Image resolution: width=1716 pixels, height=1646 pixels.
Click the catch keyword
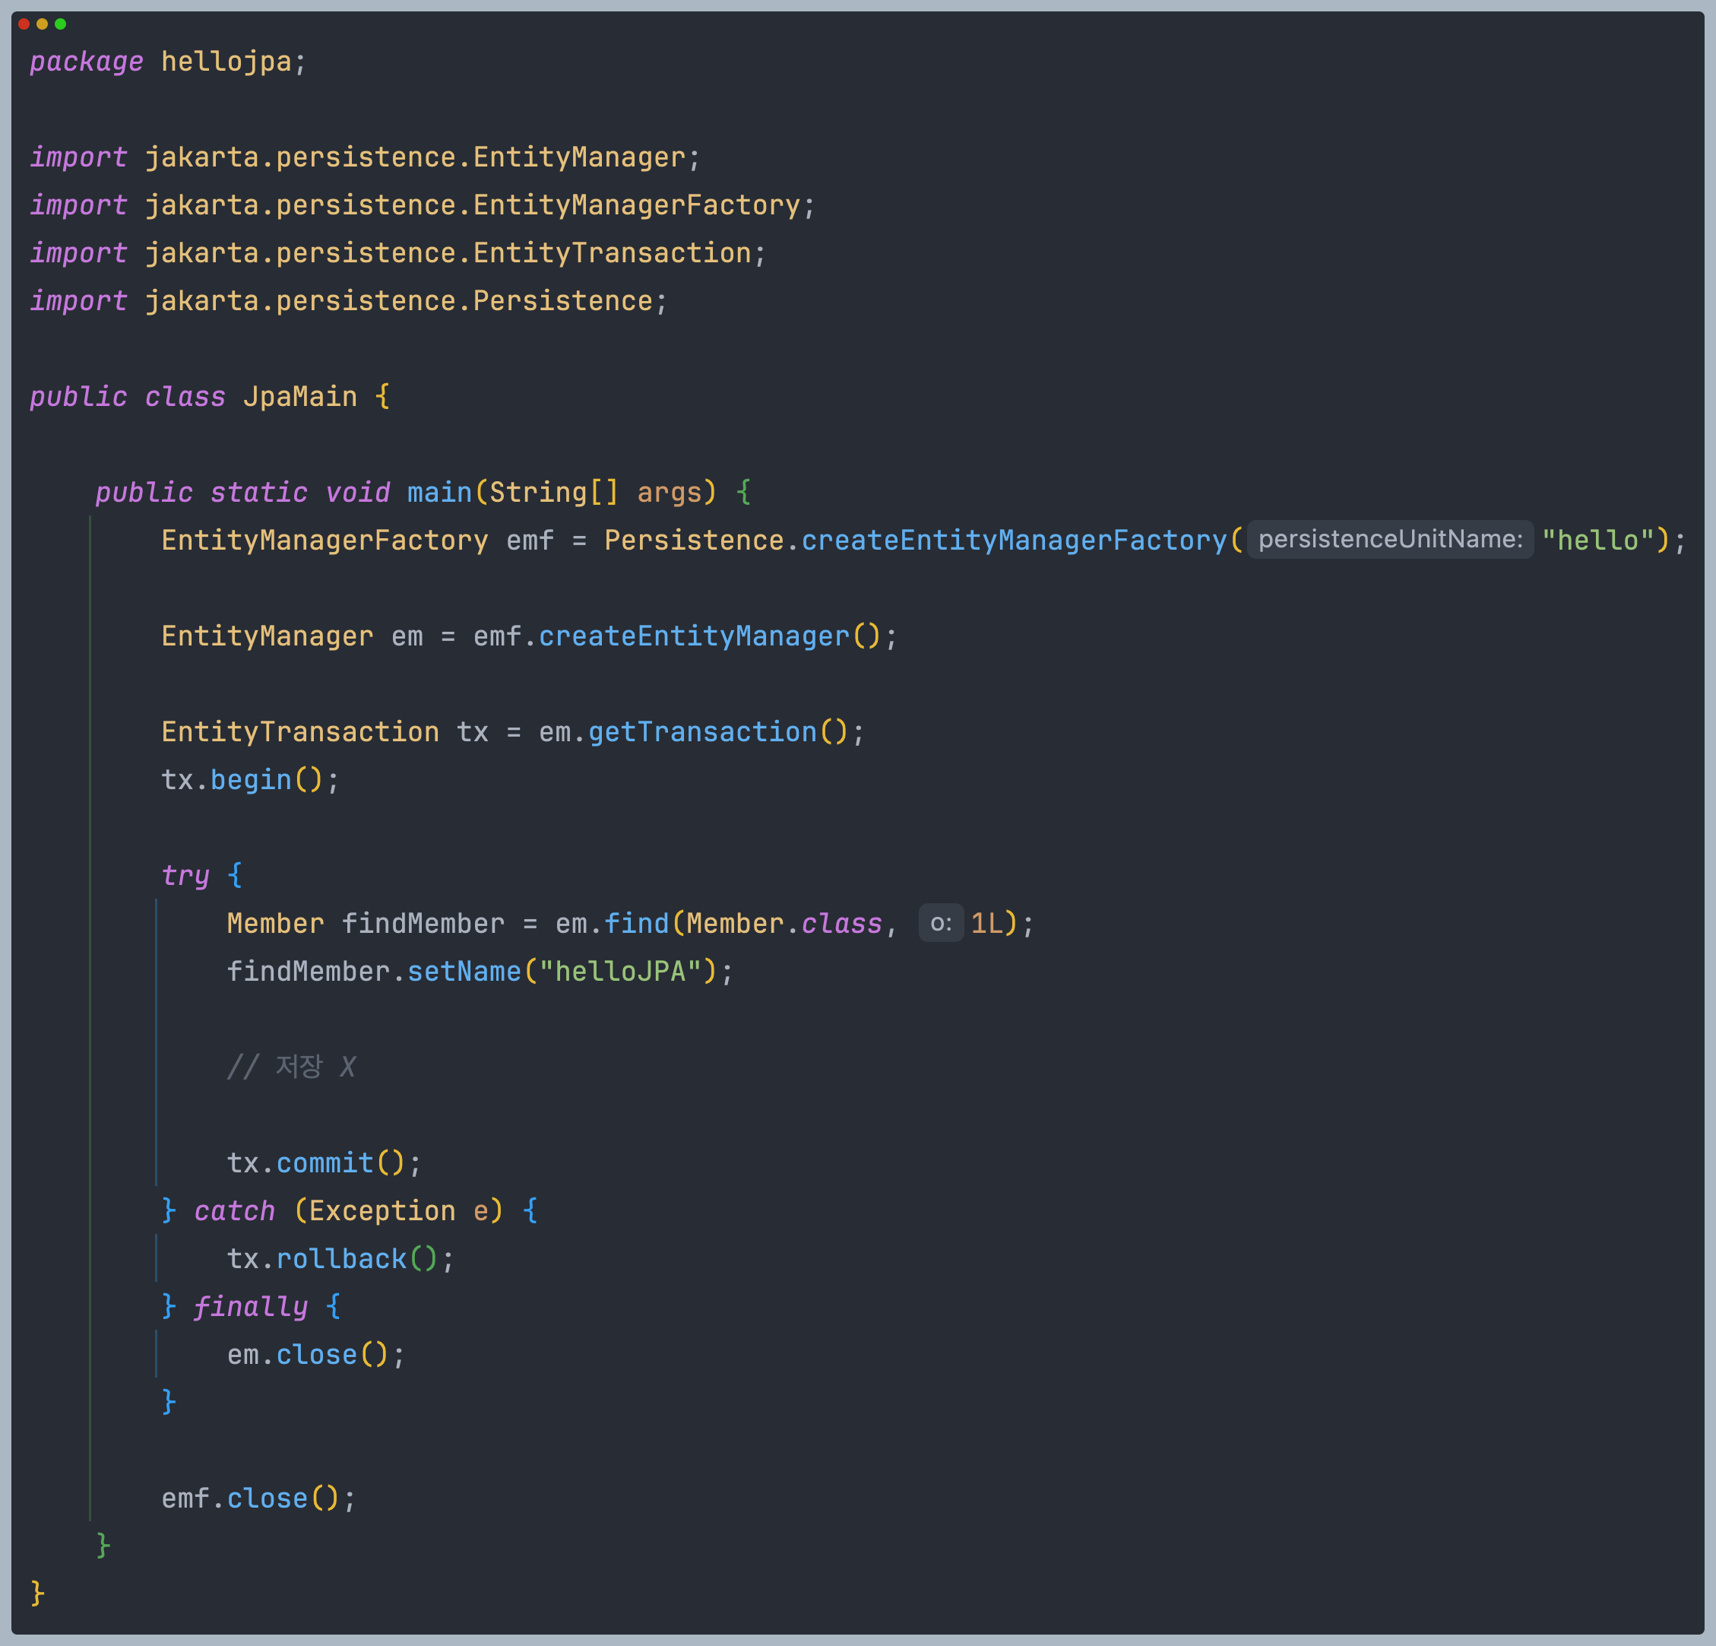click(234, 1210)
